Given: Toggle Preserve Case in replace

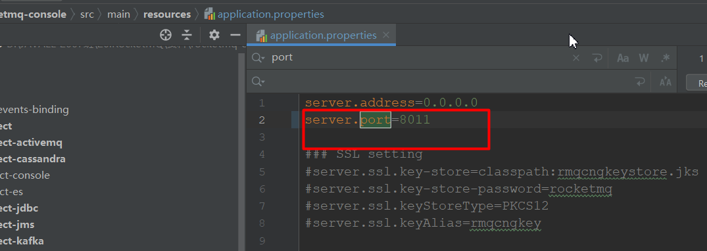Looking at the screenshot, I should point(666,82).
